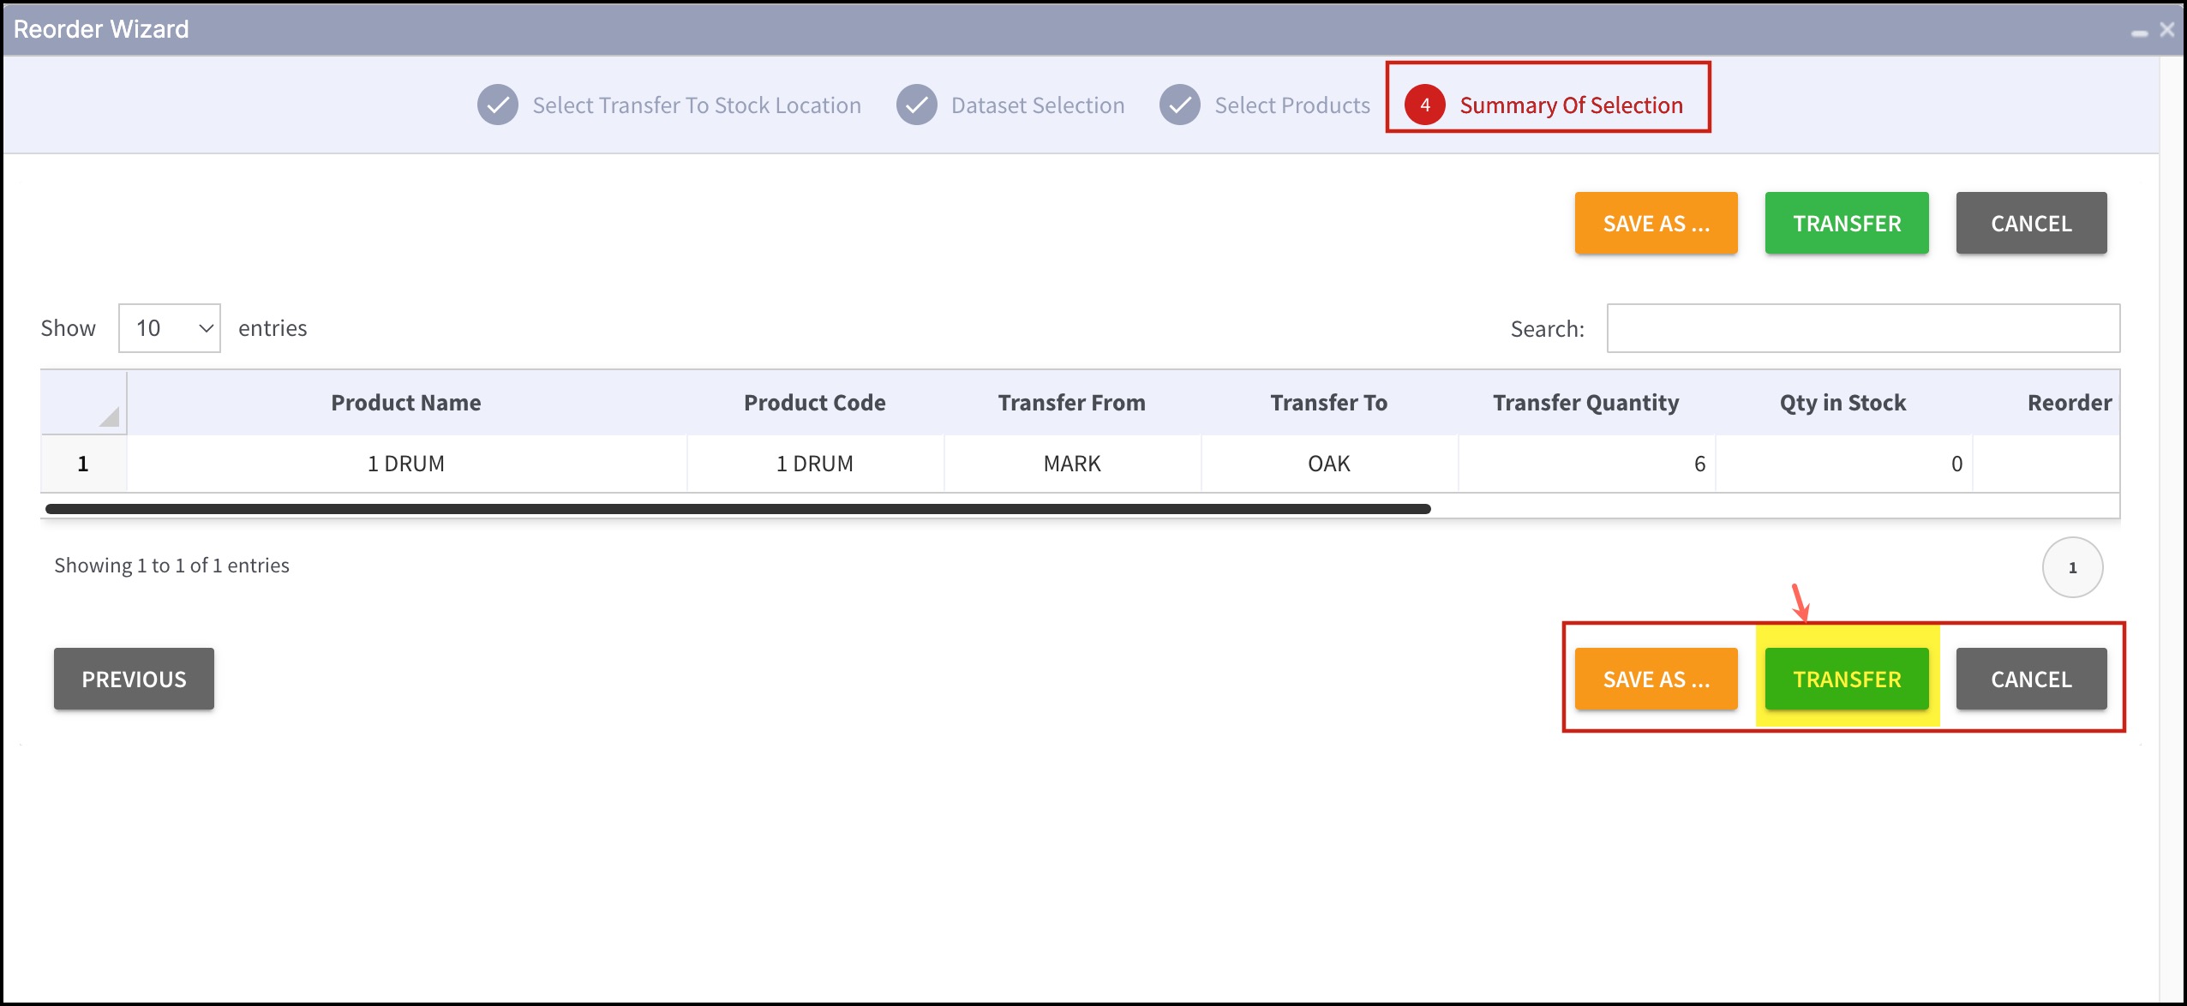
Task: Go back with the PREVIOUS button
Action: pyautogui.click(x=134, y=680)
